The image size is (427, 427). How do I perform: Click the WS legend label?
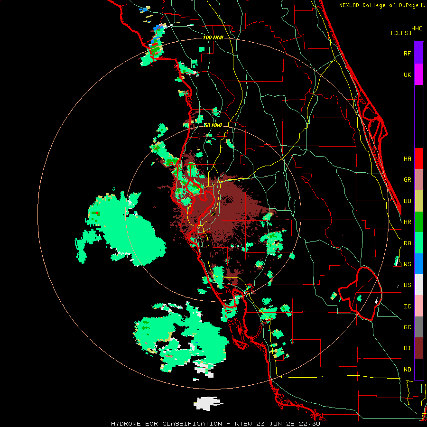tap(407, 264)
